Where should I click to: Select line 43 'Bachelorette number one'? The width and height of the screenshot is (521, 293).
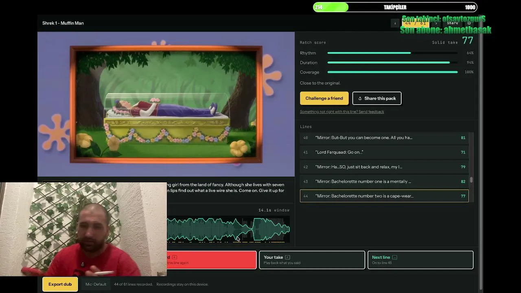coord(384,181)
